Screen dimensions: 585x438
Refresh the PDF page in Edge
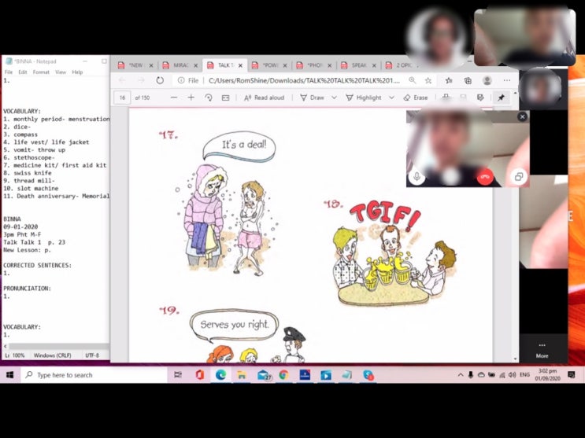160,80
